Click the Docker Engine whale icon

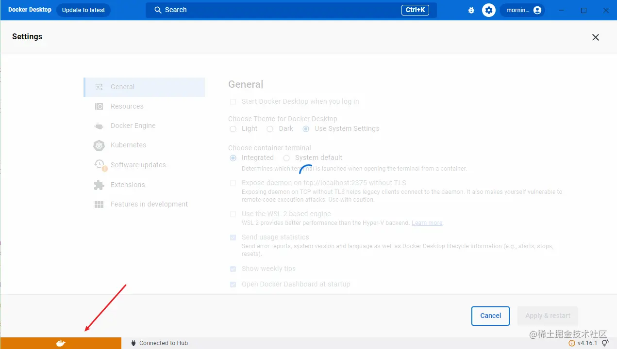(99, 126)
